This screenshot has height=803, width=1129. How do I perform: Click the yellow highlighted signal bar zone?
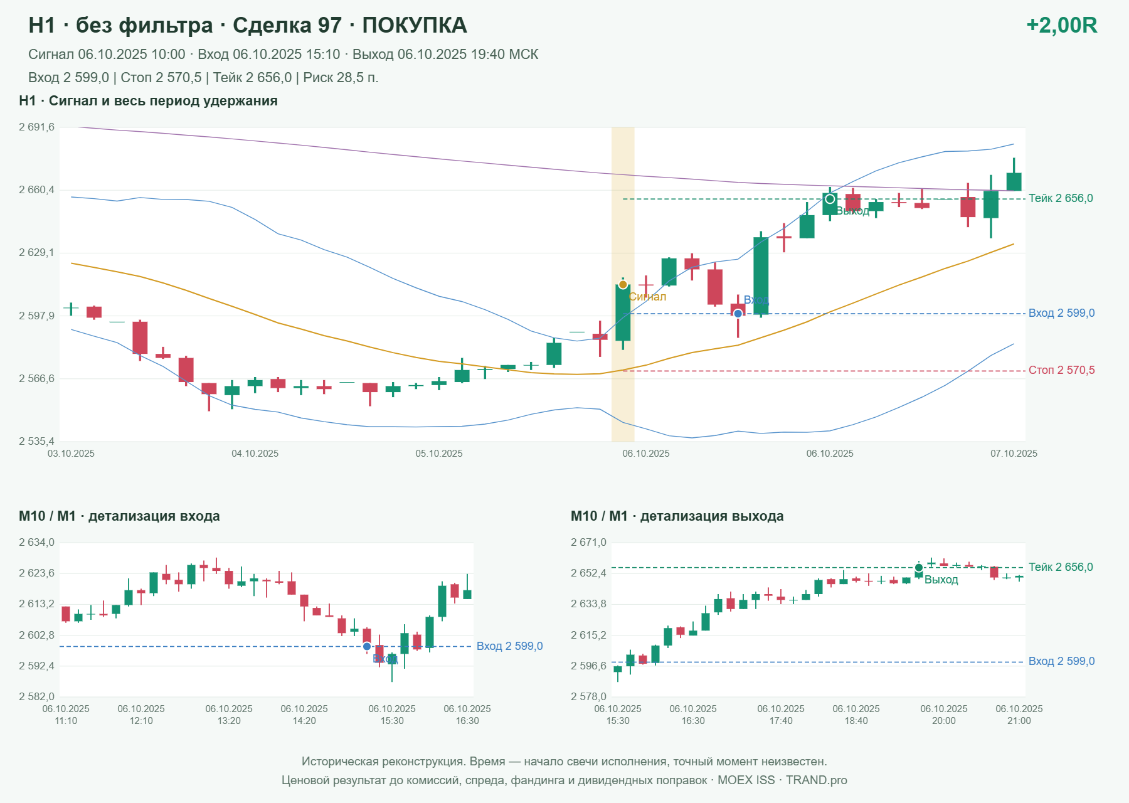623,284
